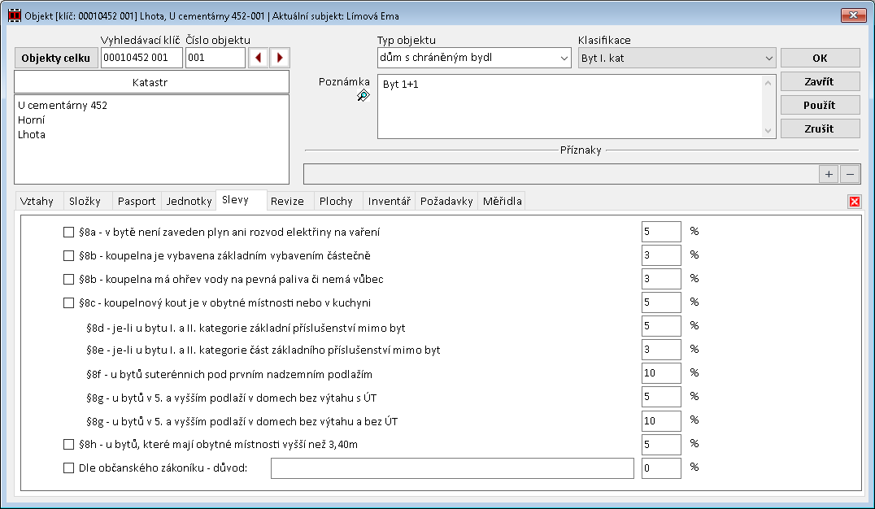
Task: Close the tab panel with red X
Action: tap(855, 202)
